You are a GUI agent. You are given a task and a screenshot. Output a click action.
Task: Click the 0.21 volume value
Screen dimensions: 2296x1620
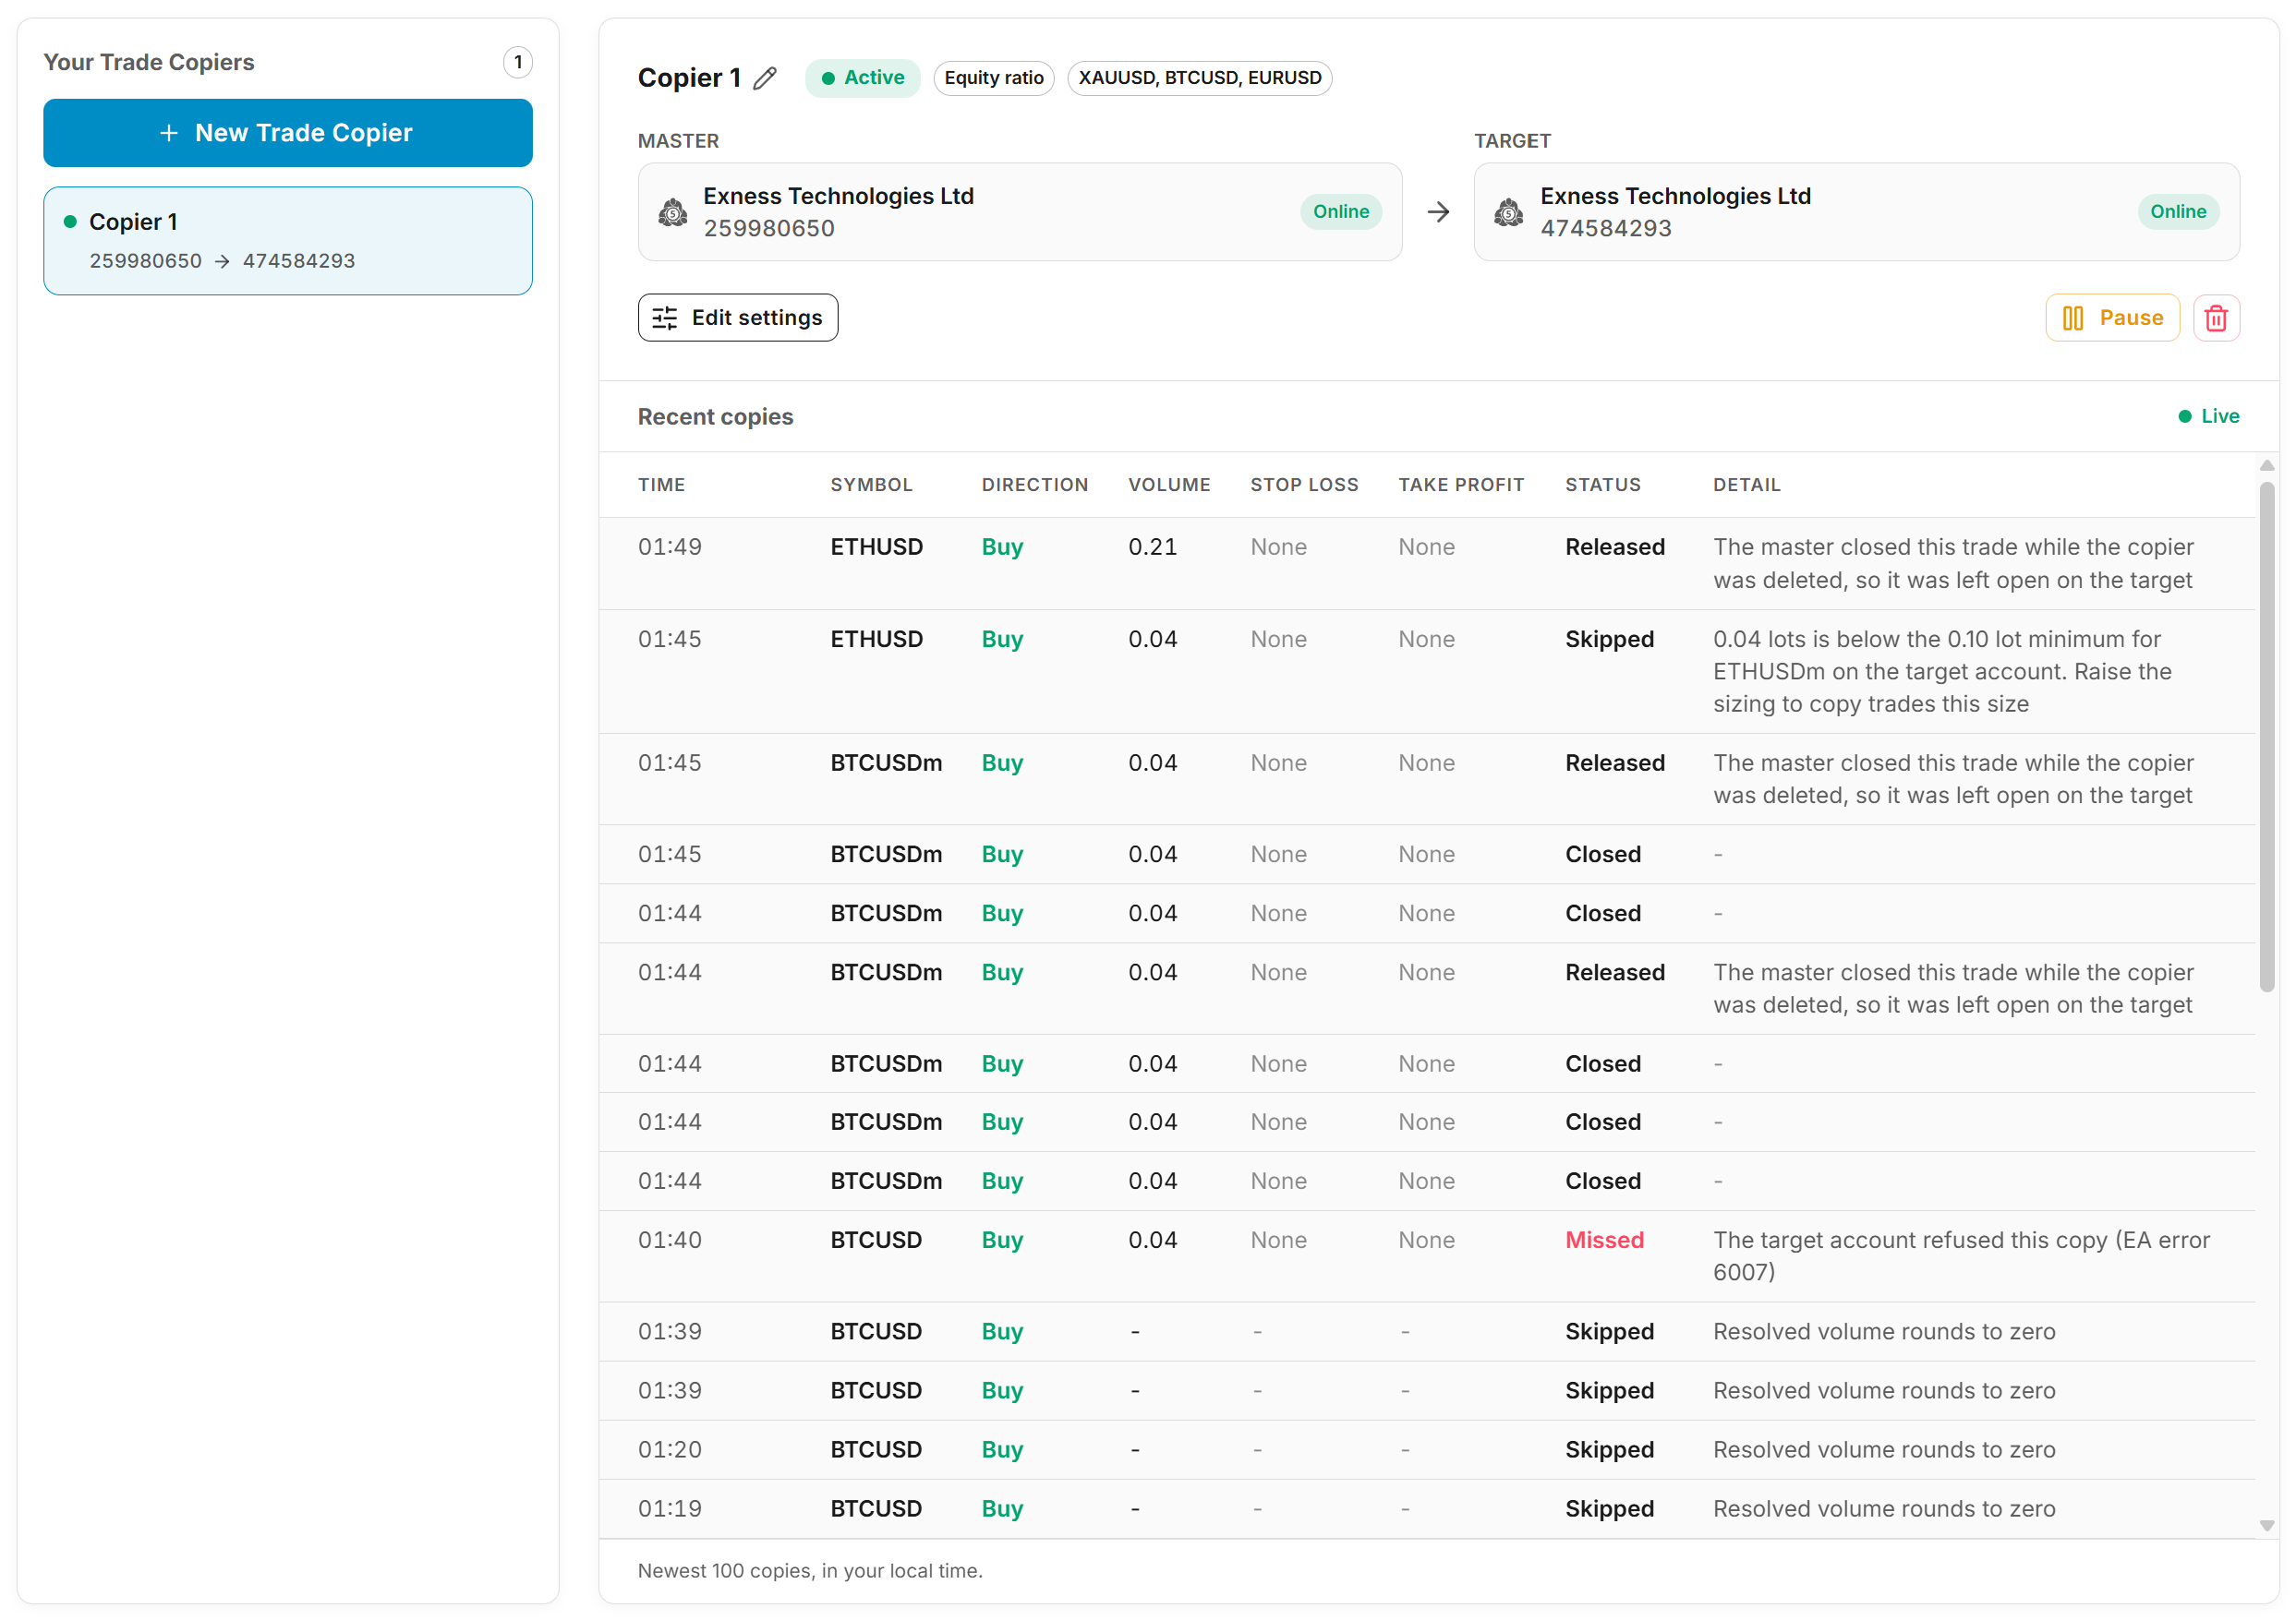(x=1152, y=546)
